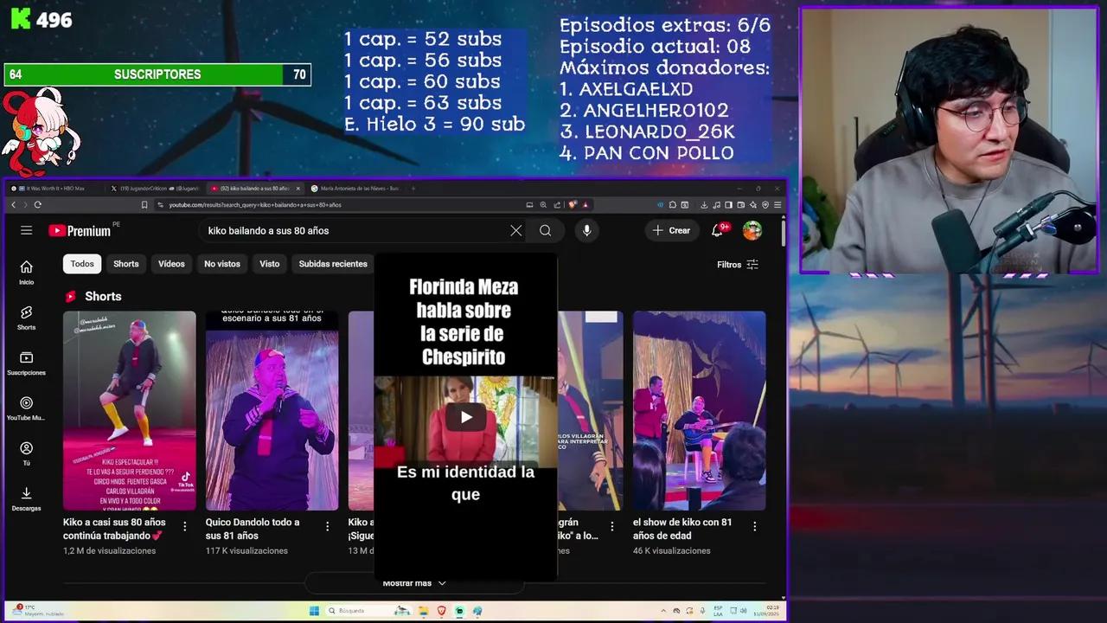Select the Vídeos filter chip
1107x623 pixels.
click(x=171, y=264)
